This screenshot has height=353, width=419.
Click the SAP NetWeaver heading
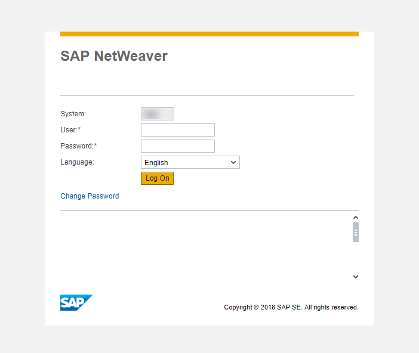click(x=114, y=56)
